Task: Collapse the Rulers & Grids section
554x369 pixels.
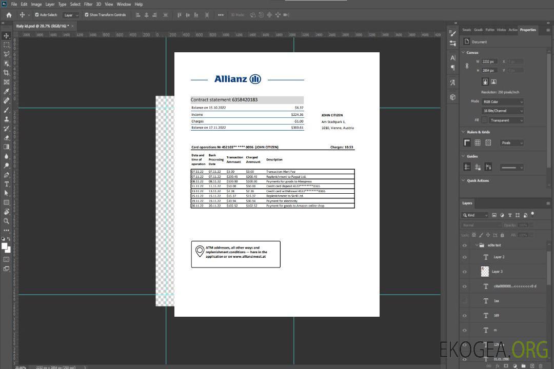Action: click(x=463, y=132)
